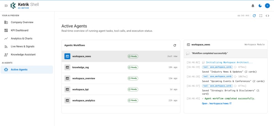Viewport: 274px width, 126px height.
Task: Click the Analytics & Charts trend line icon
Action: point(6,39)
